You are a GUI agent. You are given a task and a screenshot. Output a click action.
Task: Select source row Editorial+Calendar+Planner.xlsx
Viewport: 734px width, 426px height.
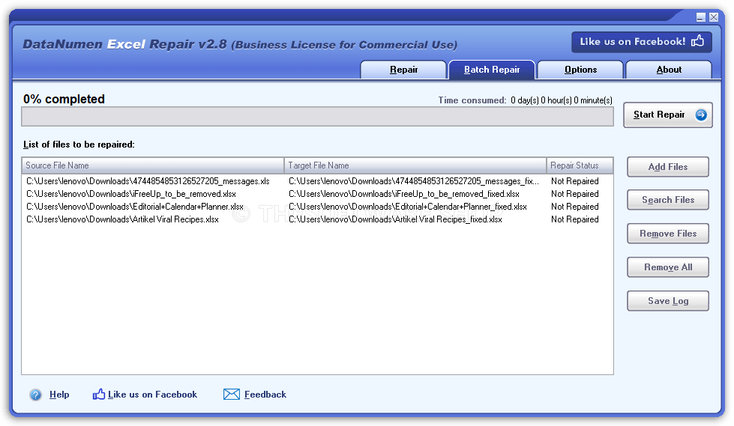pyautogui.click(x=135, y=207)
